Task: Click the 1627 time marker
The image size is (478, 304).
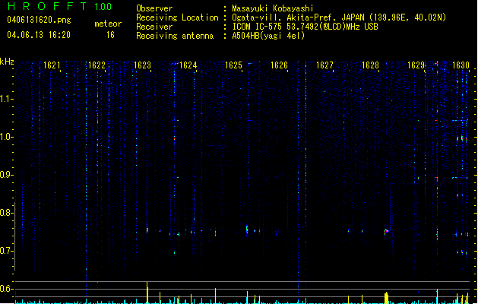Action: pyautogui.click(x=324, y=65)
